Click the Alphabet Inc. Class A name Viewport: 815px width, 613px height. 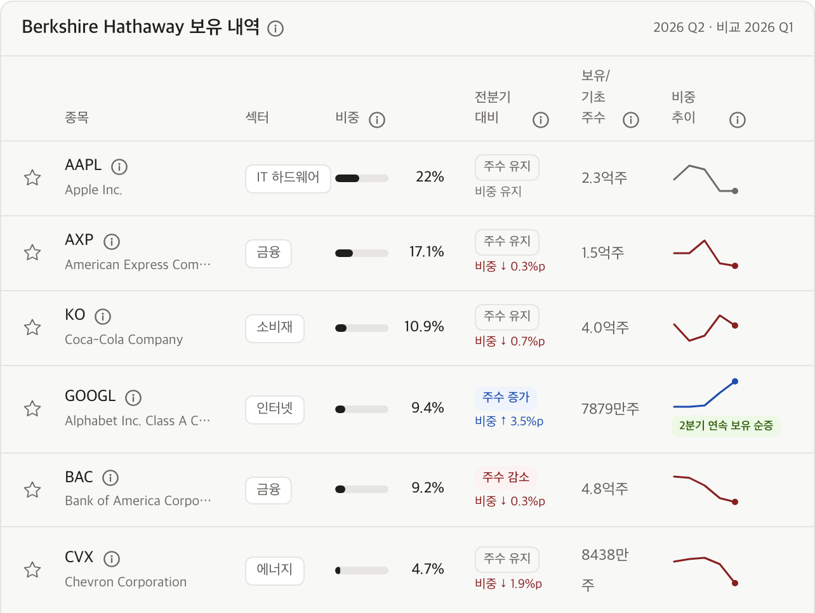coord(138,421)
